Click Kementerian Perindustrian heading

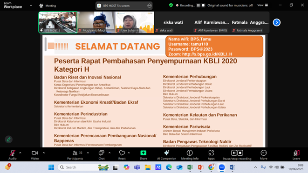pos(81,114)
